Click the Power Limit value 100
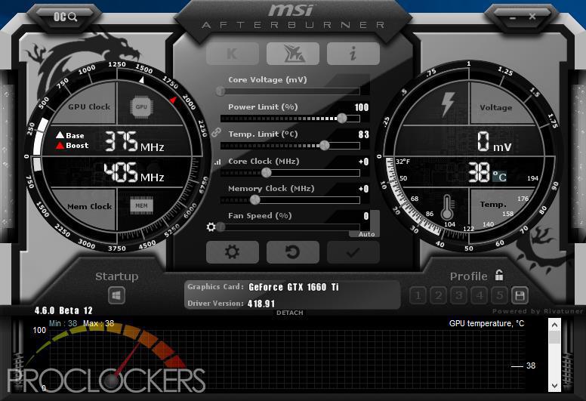Screen dimensions: 586x401 (x=362, y=108)
